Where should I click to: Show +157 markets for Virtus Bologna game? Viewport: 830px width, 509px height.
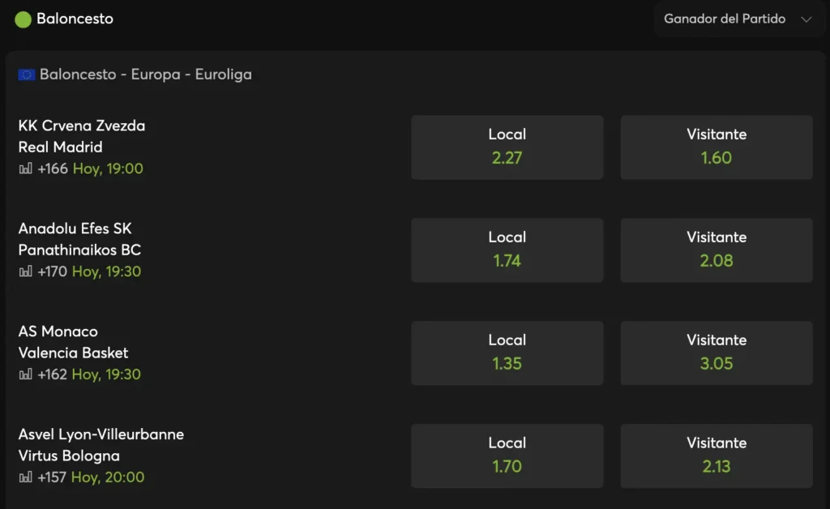pyautogui.click(x=53, y=477)
